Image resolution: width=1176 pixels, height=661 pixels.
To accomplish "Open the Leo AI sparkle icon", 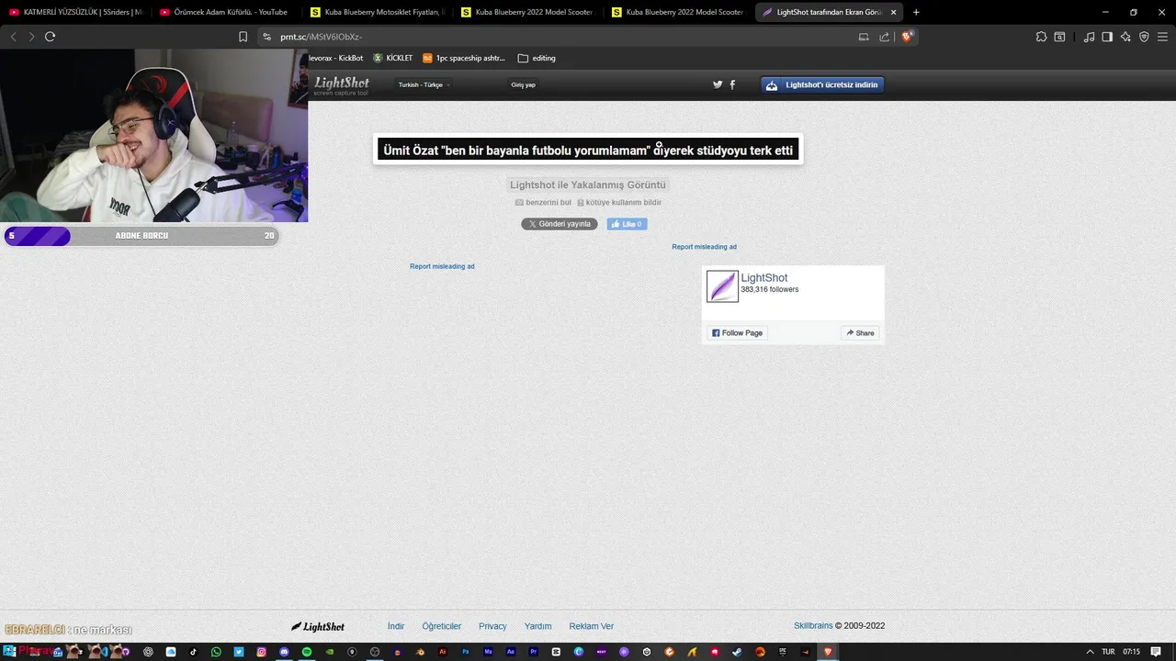I will pyautogui.click(x=1125, y=37).
